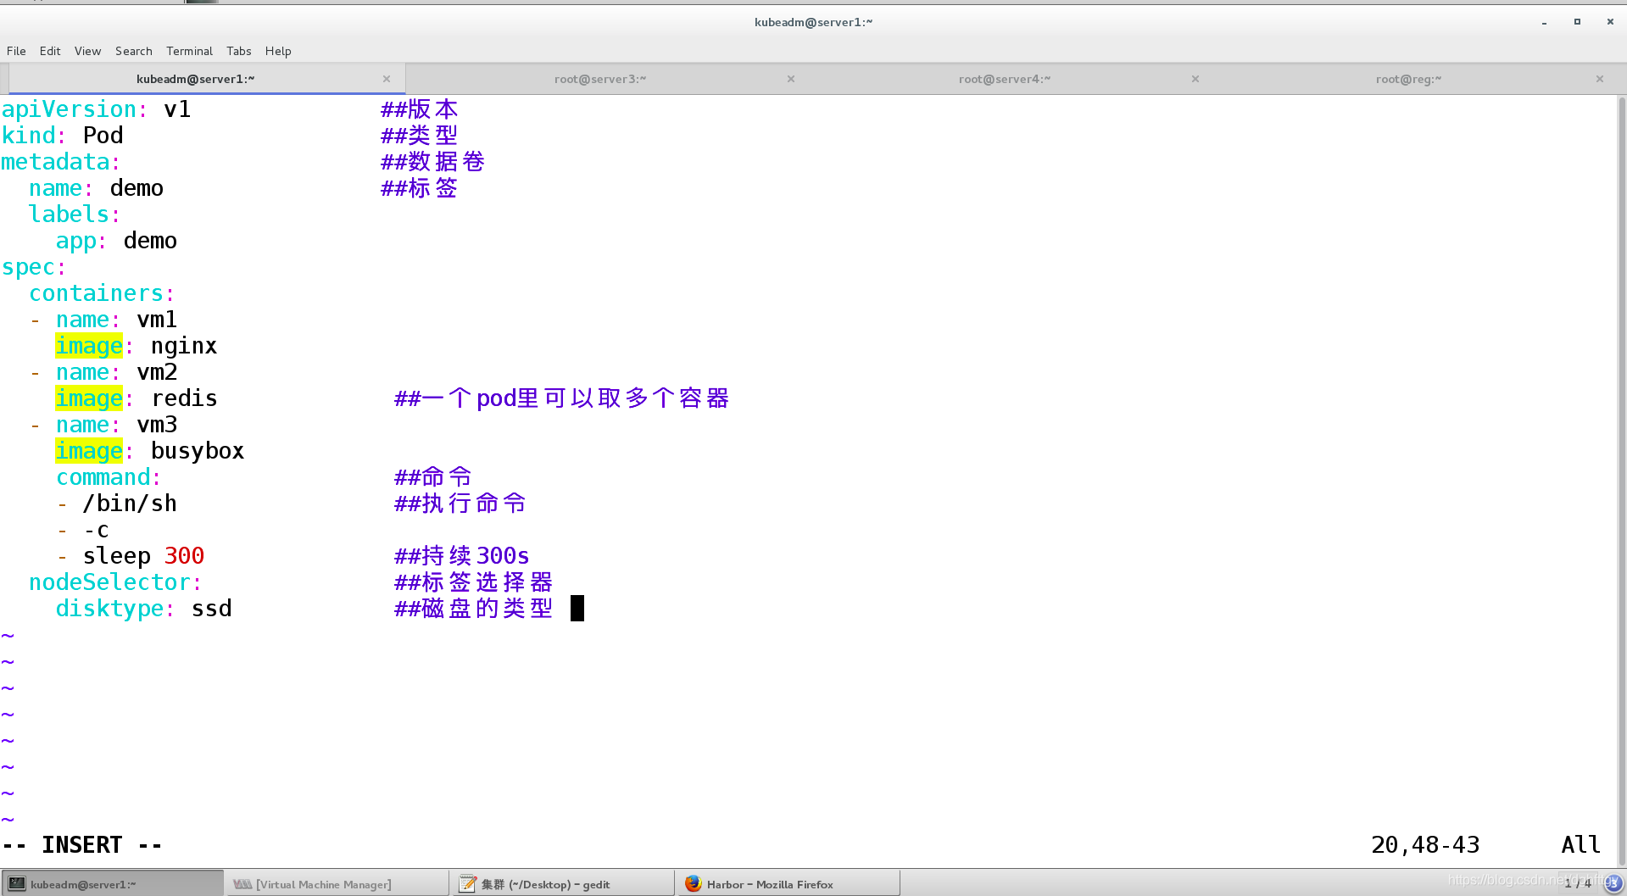This screenshot has width=1627, height=896.
Task: Click the ##标签选择器 comment
Action: click(x=474, y=582)
